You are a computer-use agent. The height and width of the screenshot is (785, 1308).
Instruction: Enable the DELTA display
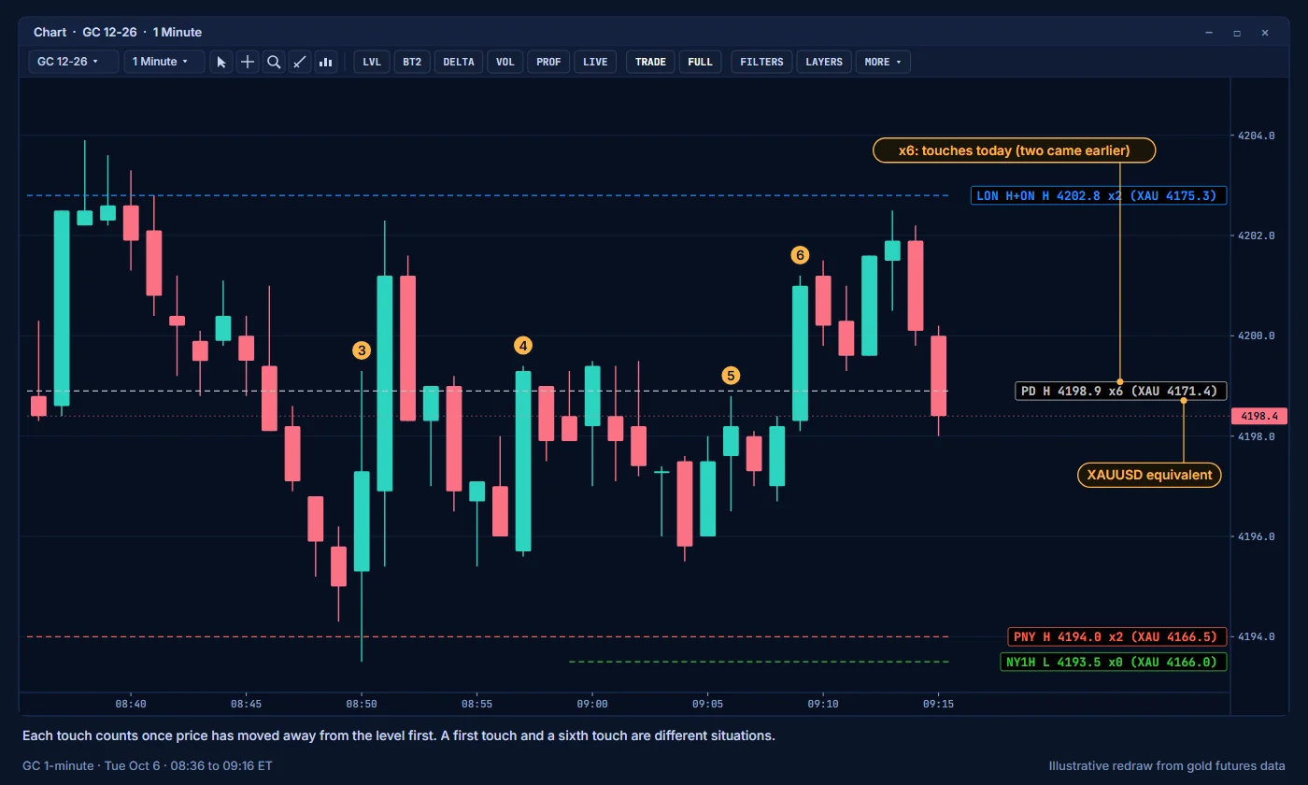tap(459, 62)
